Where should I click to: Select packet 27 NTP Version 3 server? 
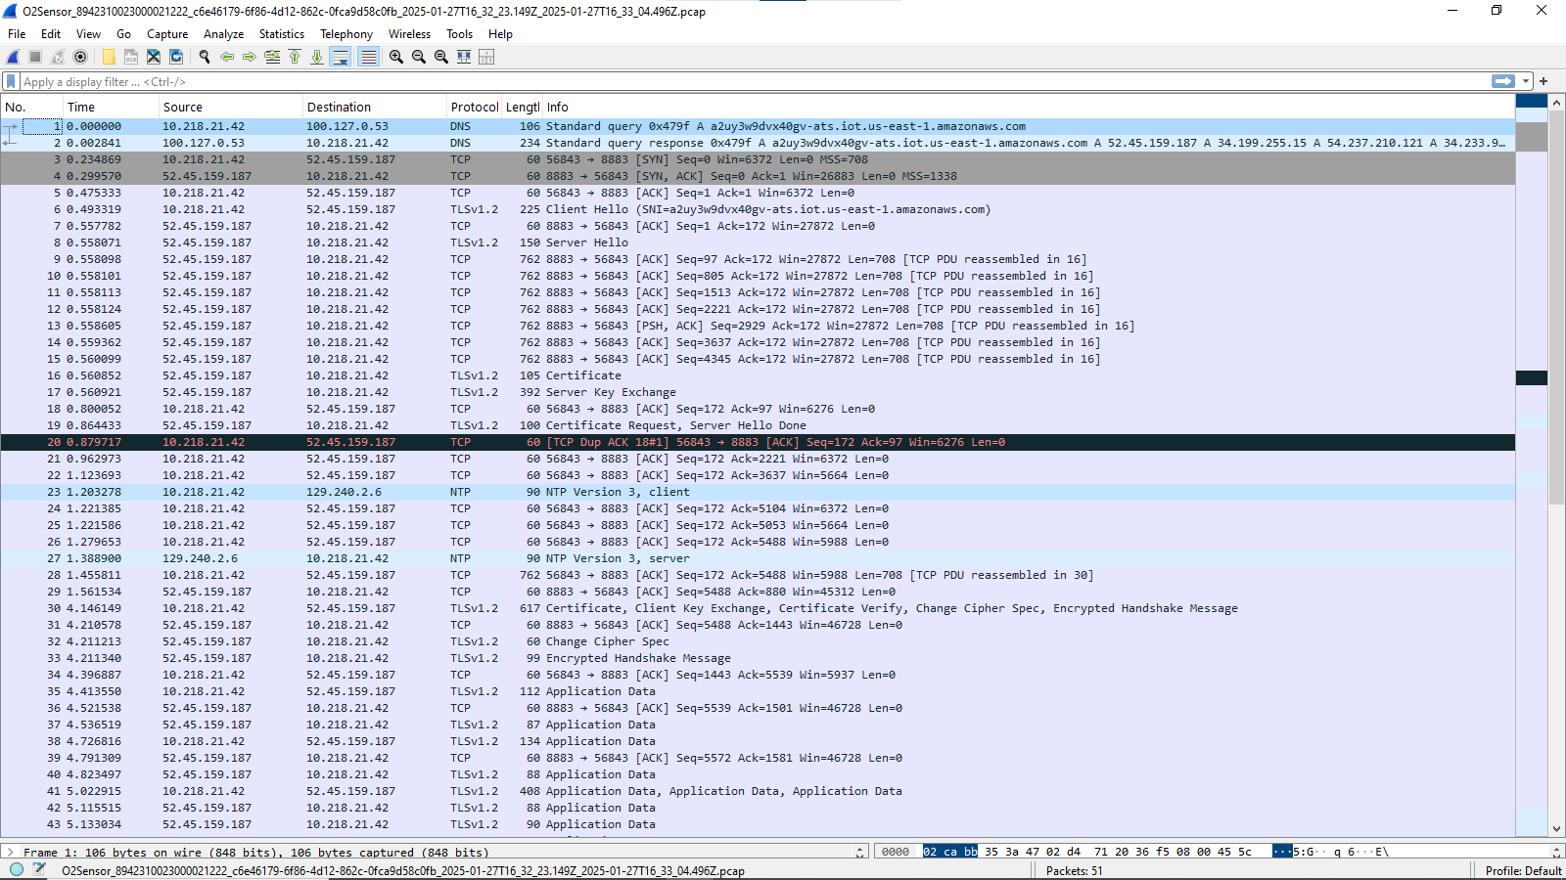pyautogui.click(x=758, y=558)
